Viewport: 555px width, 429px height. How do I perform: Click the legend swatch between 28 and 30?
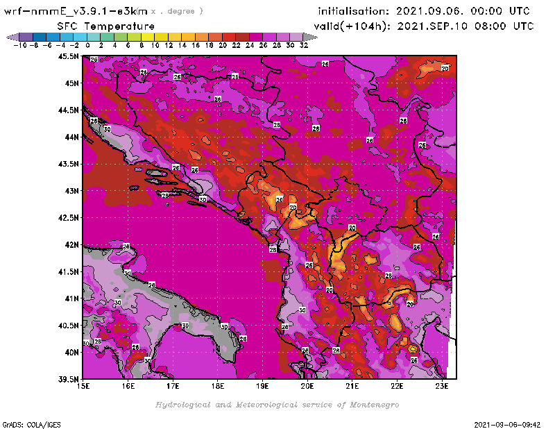(283, 37)
